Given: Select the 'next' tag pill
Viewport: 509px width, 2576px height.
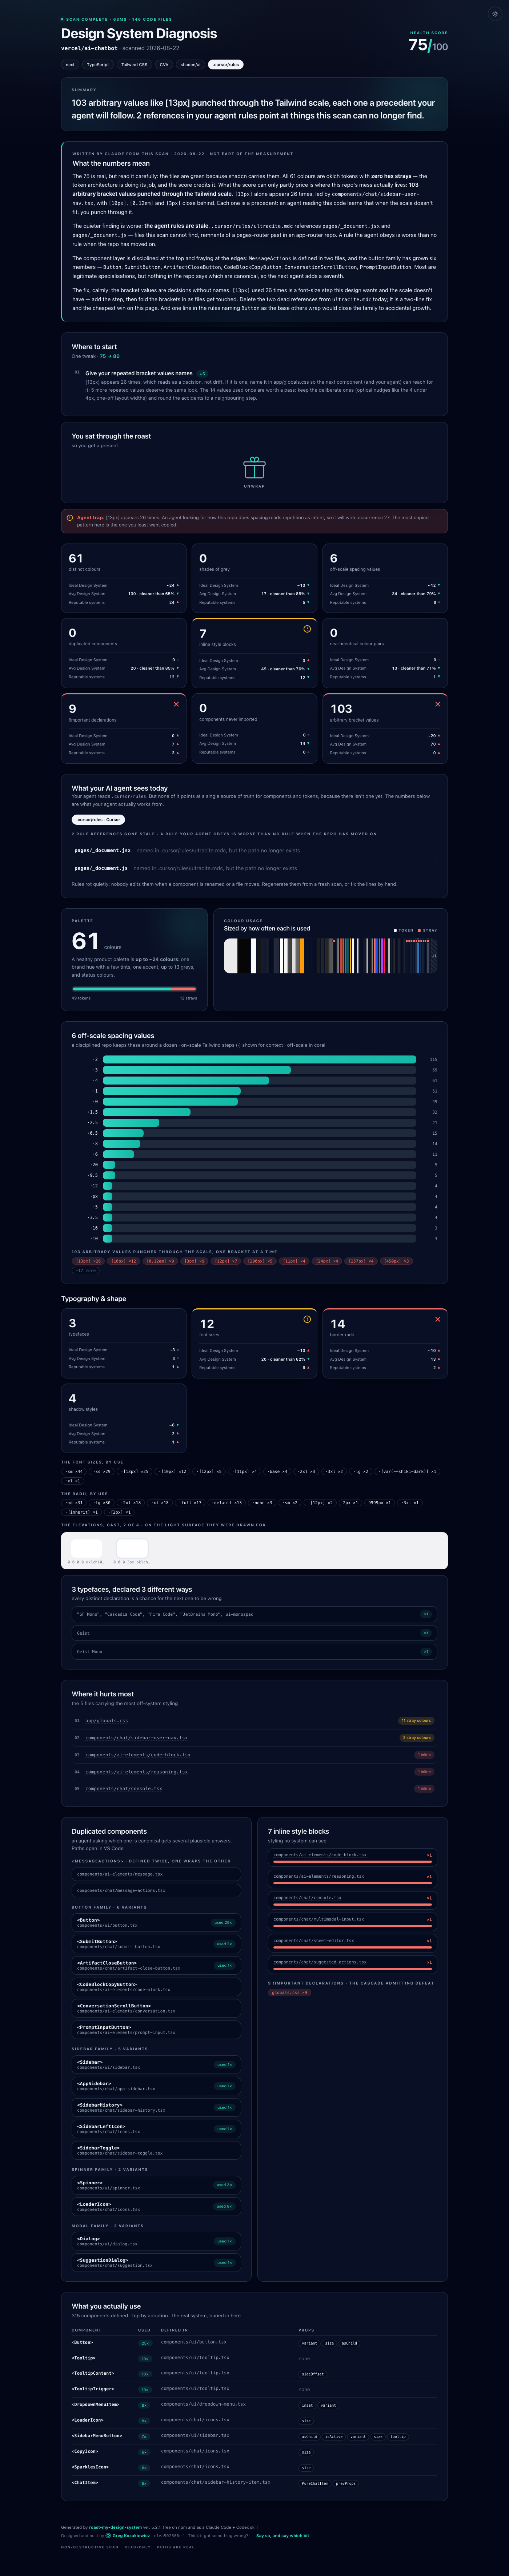Looking at the screenshot, I should 70,64.
